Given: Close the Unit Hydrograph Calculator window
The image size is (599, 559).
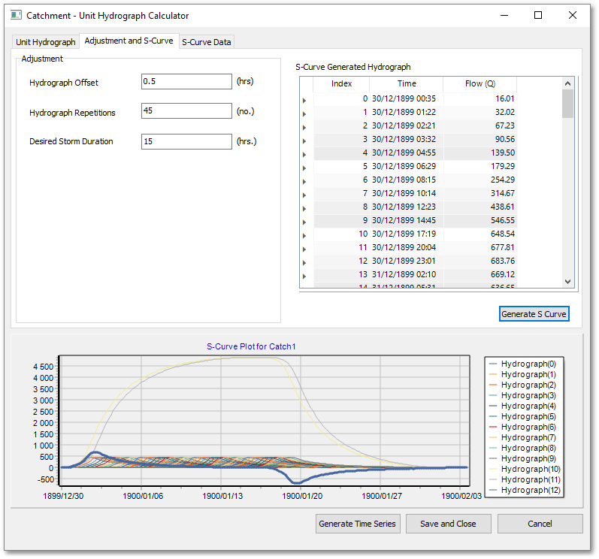Looking at the screenshot, I should (572, 15).
